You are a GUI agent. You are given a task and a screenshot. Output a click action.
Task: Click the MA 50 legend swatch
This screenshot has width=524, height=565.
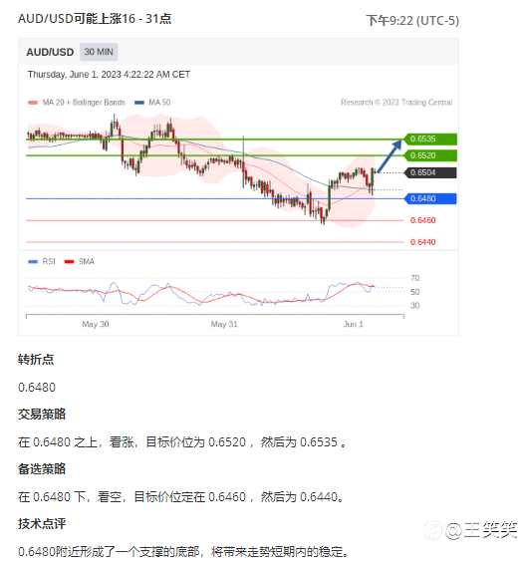click(x=139, y=103)
